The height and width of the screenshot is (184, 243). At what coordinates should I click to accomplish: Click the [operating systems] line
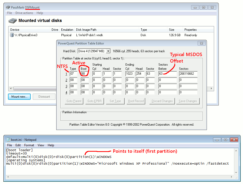coord(26,160)
